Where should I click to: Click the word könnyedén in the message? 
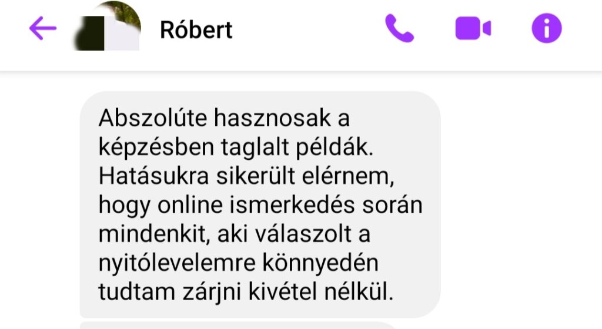(320, 263)
